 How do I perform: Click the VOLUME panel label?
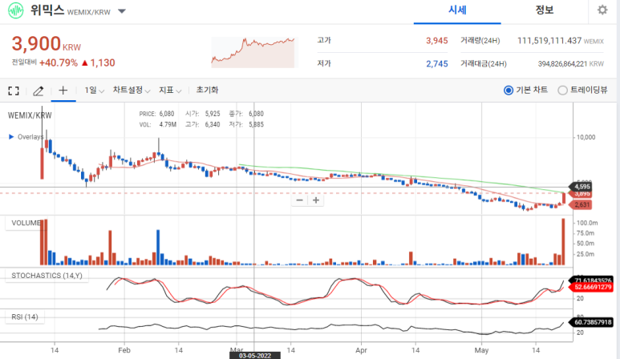click(x=26, y=223)
